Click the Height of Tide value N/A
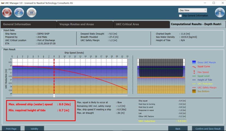The width and height of the screenshot is (226, 131). pyautogui.click(x=183, y=40)
